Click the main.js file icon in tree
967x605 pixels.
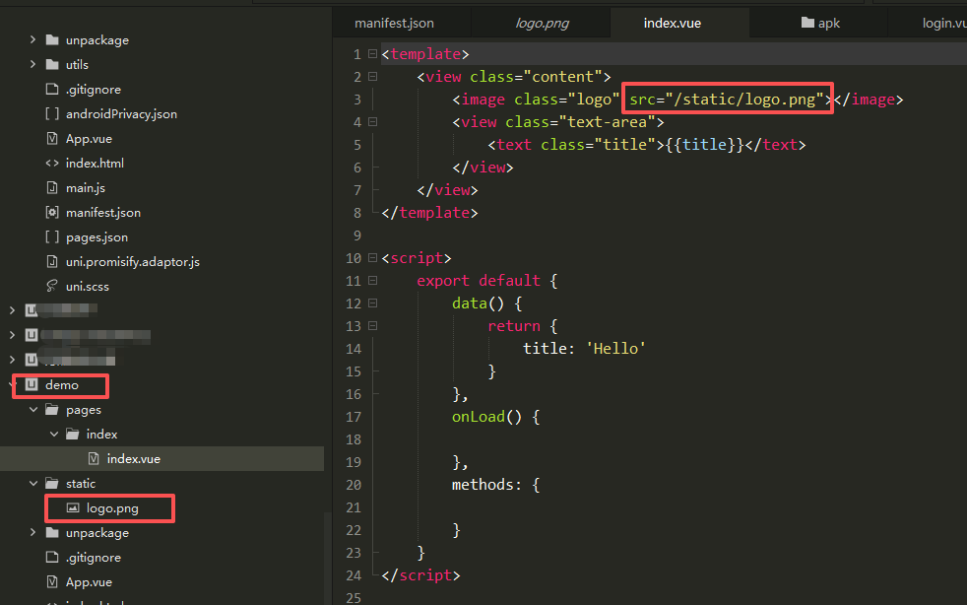pyautogui.click(x=52, y=188)
